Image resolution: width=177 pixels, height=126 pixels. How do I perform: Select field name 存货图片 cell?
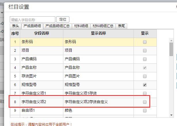click(41, 76)
